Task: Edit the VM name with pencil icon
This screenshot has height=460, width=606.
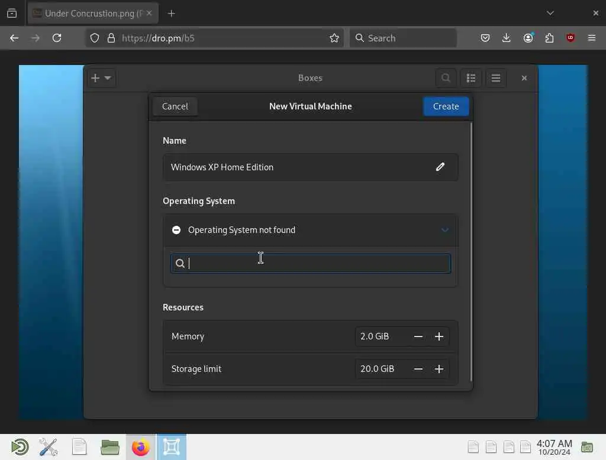Action: pyautogui.click(x=440, y=167)
